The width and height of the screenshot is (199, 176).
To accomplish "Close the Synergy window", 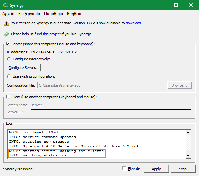I will click(x=191, y=5).
